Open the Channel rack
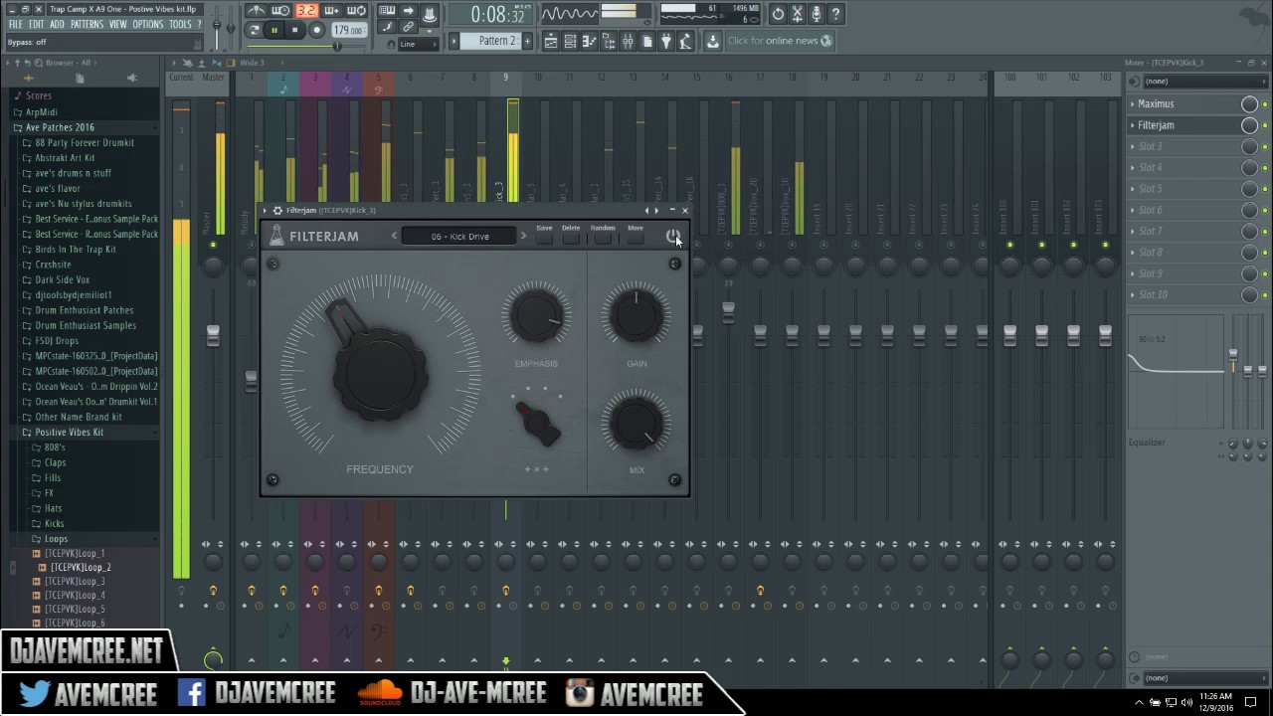This screenshot has height=716, width=1273. (x=570, y=41)
